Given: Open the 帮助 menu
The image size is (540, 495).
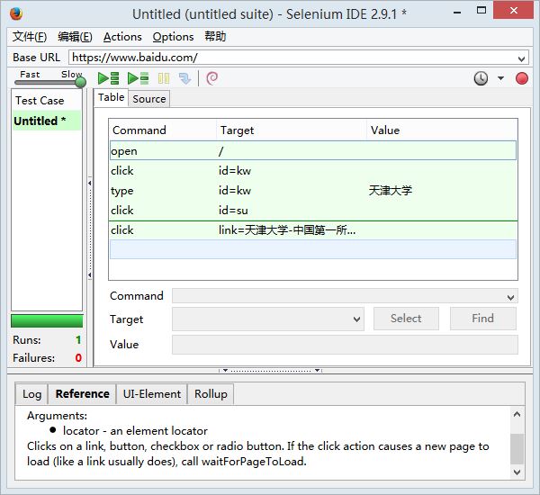Looking at the screenshot, I should click(x=215, y=36).
